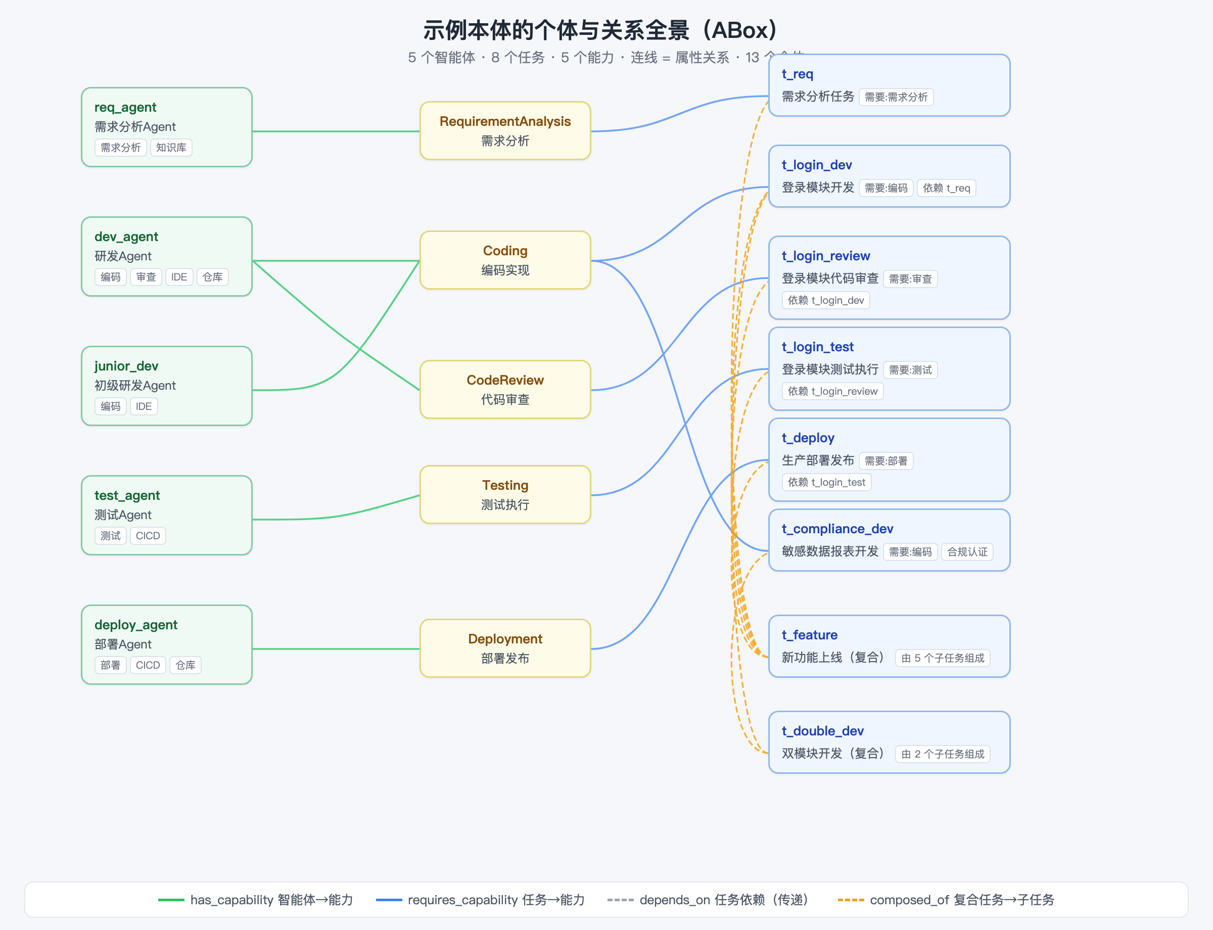Click the t_req task title
This screenshot has height=930, width=1213.
(x=797, y=74)
